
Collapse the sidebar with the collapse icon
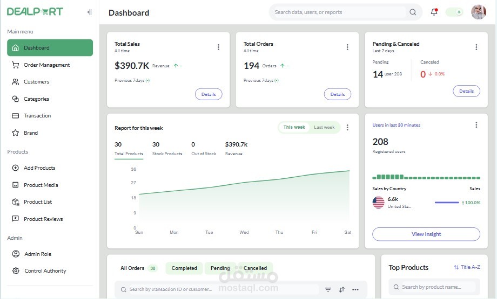[89, 12]
